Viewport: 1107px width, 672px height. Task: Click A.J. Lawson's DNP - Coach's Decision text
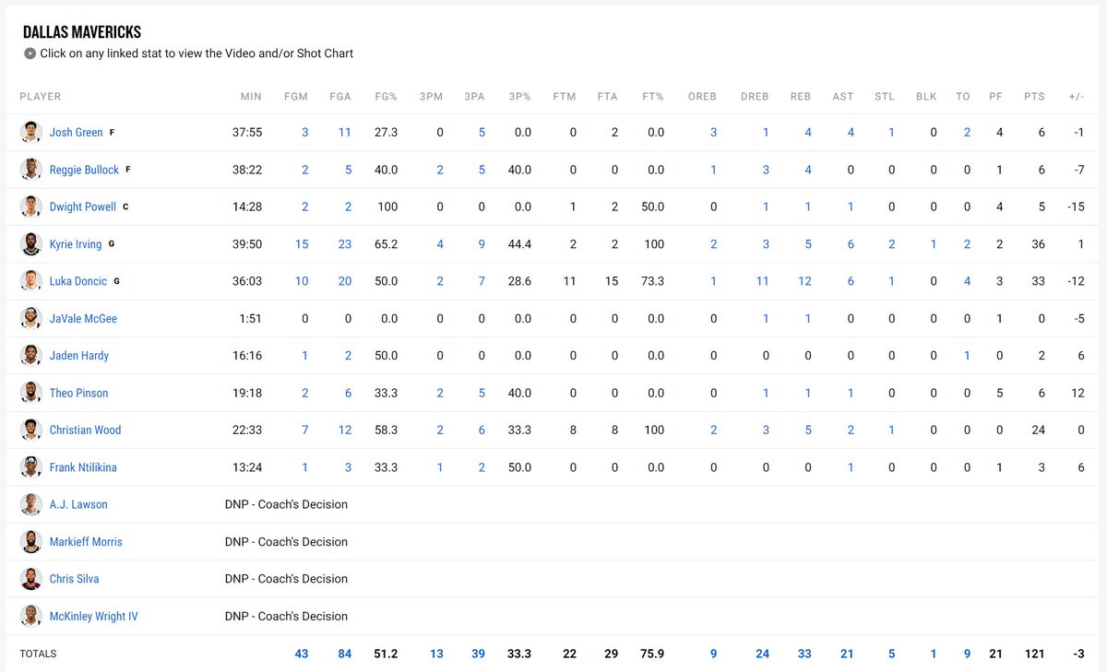point(286,504)
